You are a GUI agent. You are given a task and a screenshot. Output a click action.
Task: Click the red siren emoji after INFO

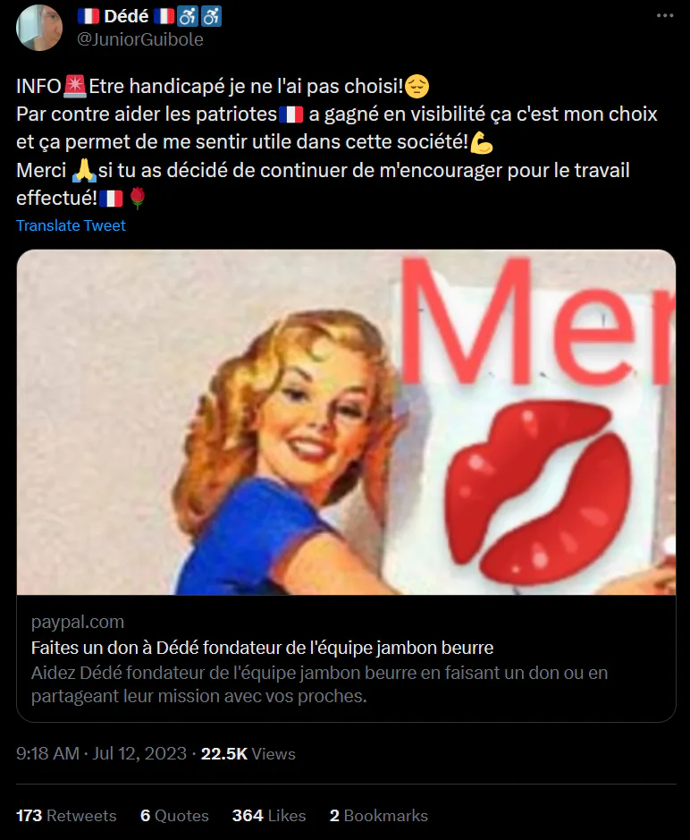(x=74, y=87)
